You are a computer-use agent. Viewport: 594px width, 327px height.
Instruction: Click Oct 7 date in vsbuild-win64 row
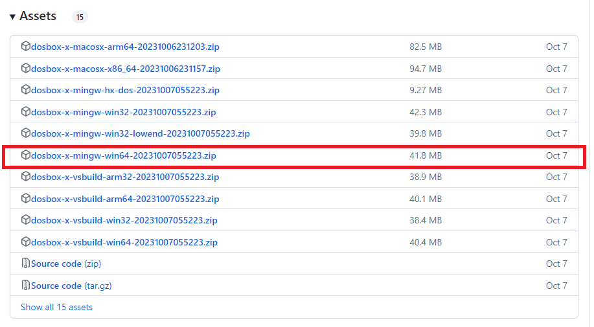pos(556,243)
